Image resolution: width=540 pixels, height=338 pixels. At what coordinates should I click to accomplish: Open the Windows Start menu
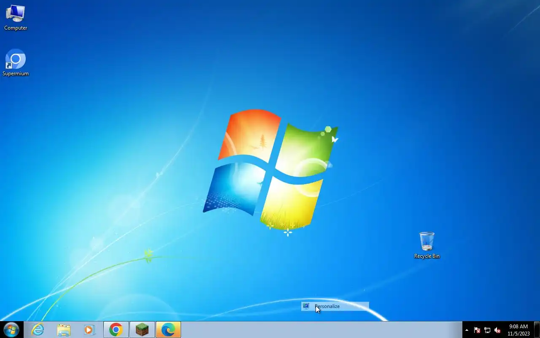coord(11,330)
